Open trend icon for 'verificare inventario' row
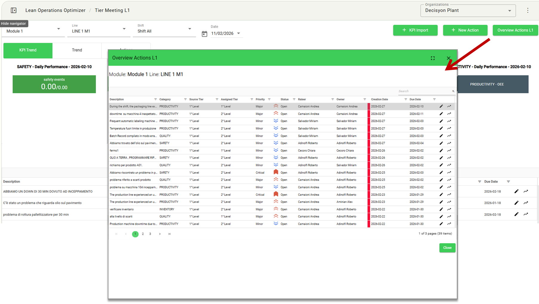Image resolution: width=539 pixels, height=304 pixels. (x=449, y=209)
